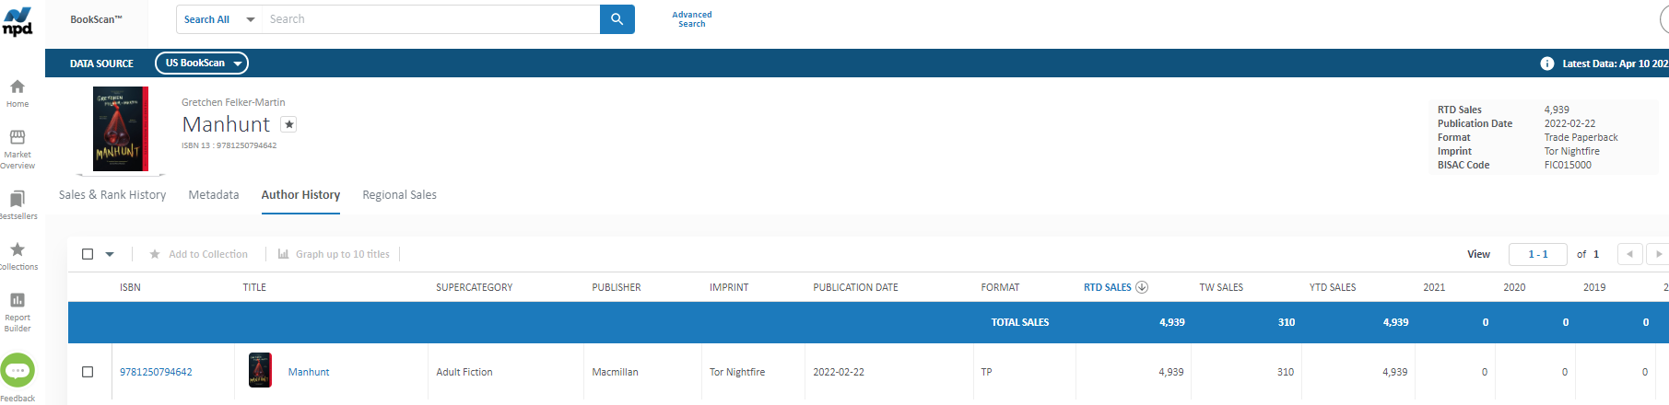Sort by IMPRINT column header
Image resolution: width=1669 pixels, height=405 pixels.
[x=729, y=287]
